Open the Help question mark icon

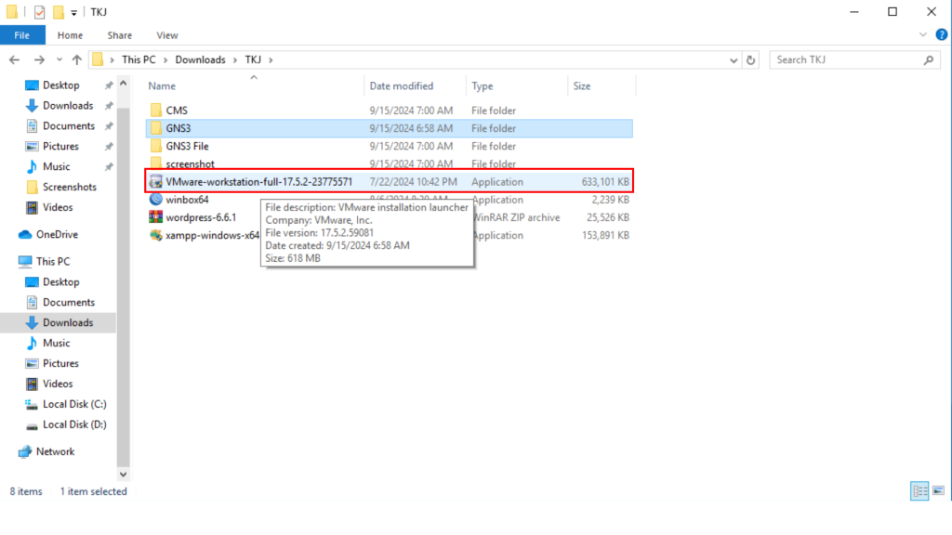click(x=941, y=35)
